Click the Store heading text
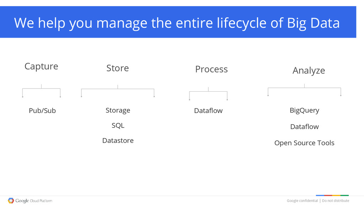The height and width of the screenshot is (205, 364). (117, 68)
